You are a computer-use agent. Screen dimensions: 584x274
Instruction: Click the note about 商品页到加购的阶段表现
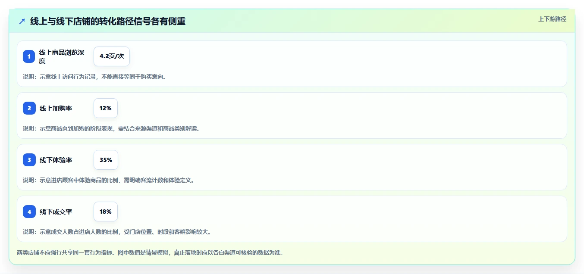click(x=111, y=128)
